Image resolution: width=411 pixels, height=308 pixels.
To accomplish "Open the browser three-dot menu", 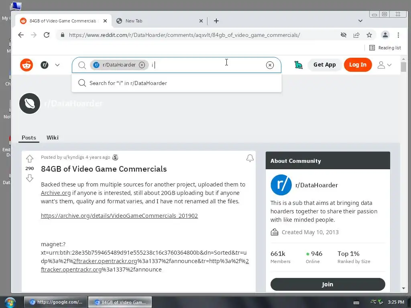I will (398, 35).
